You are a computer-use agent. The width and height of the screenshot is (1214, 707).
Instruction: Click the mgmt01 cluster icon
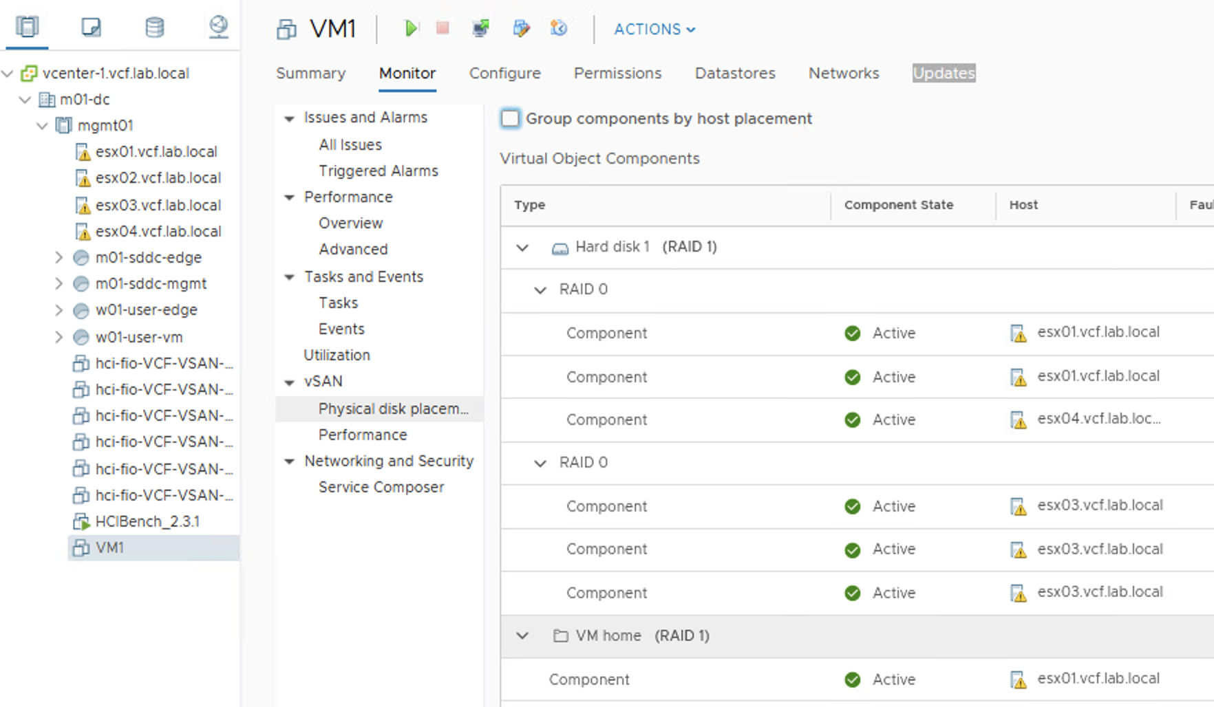coord(64,125)
